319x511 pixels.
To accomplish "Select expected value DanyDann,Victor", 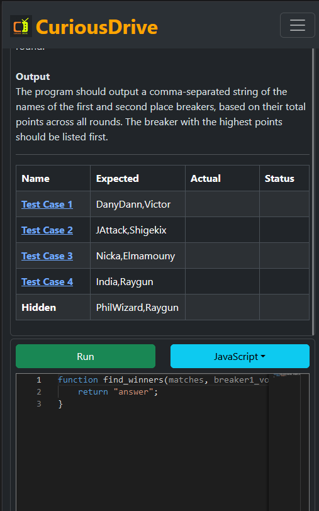I will (133, 205).
